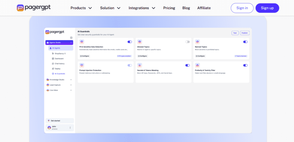The width and height of the screenshot is (294, 142).
Task: Click the Deploy rocket icon
Action: [x=53, y=69]
